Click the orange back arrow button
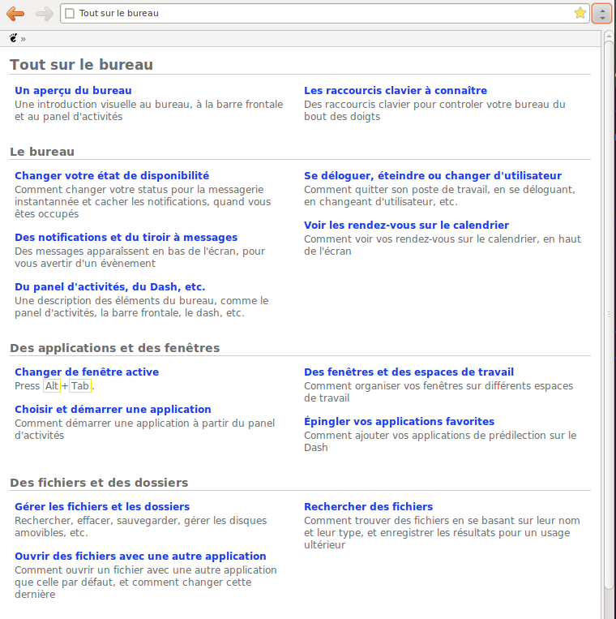 (15, 13)
